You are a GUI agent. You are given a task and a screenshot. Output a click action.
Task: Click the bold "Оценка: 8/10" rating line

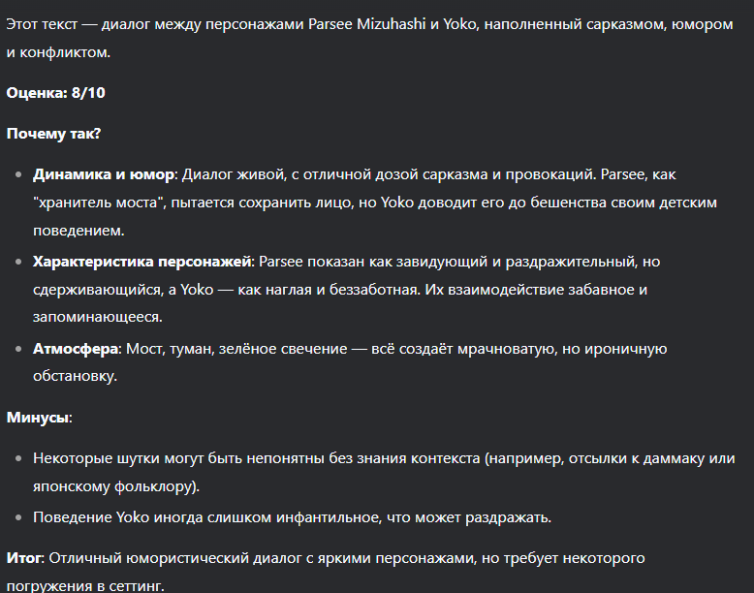point(55,92)
